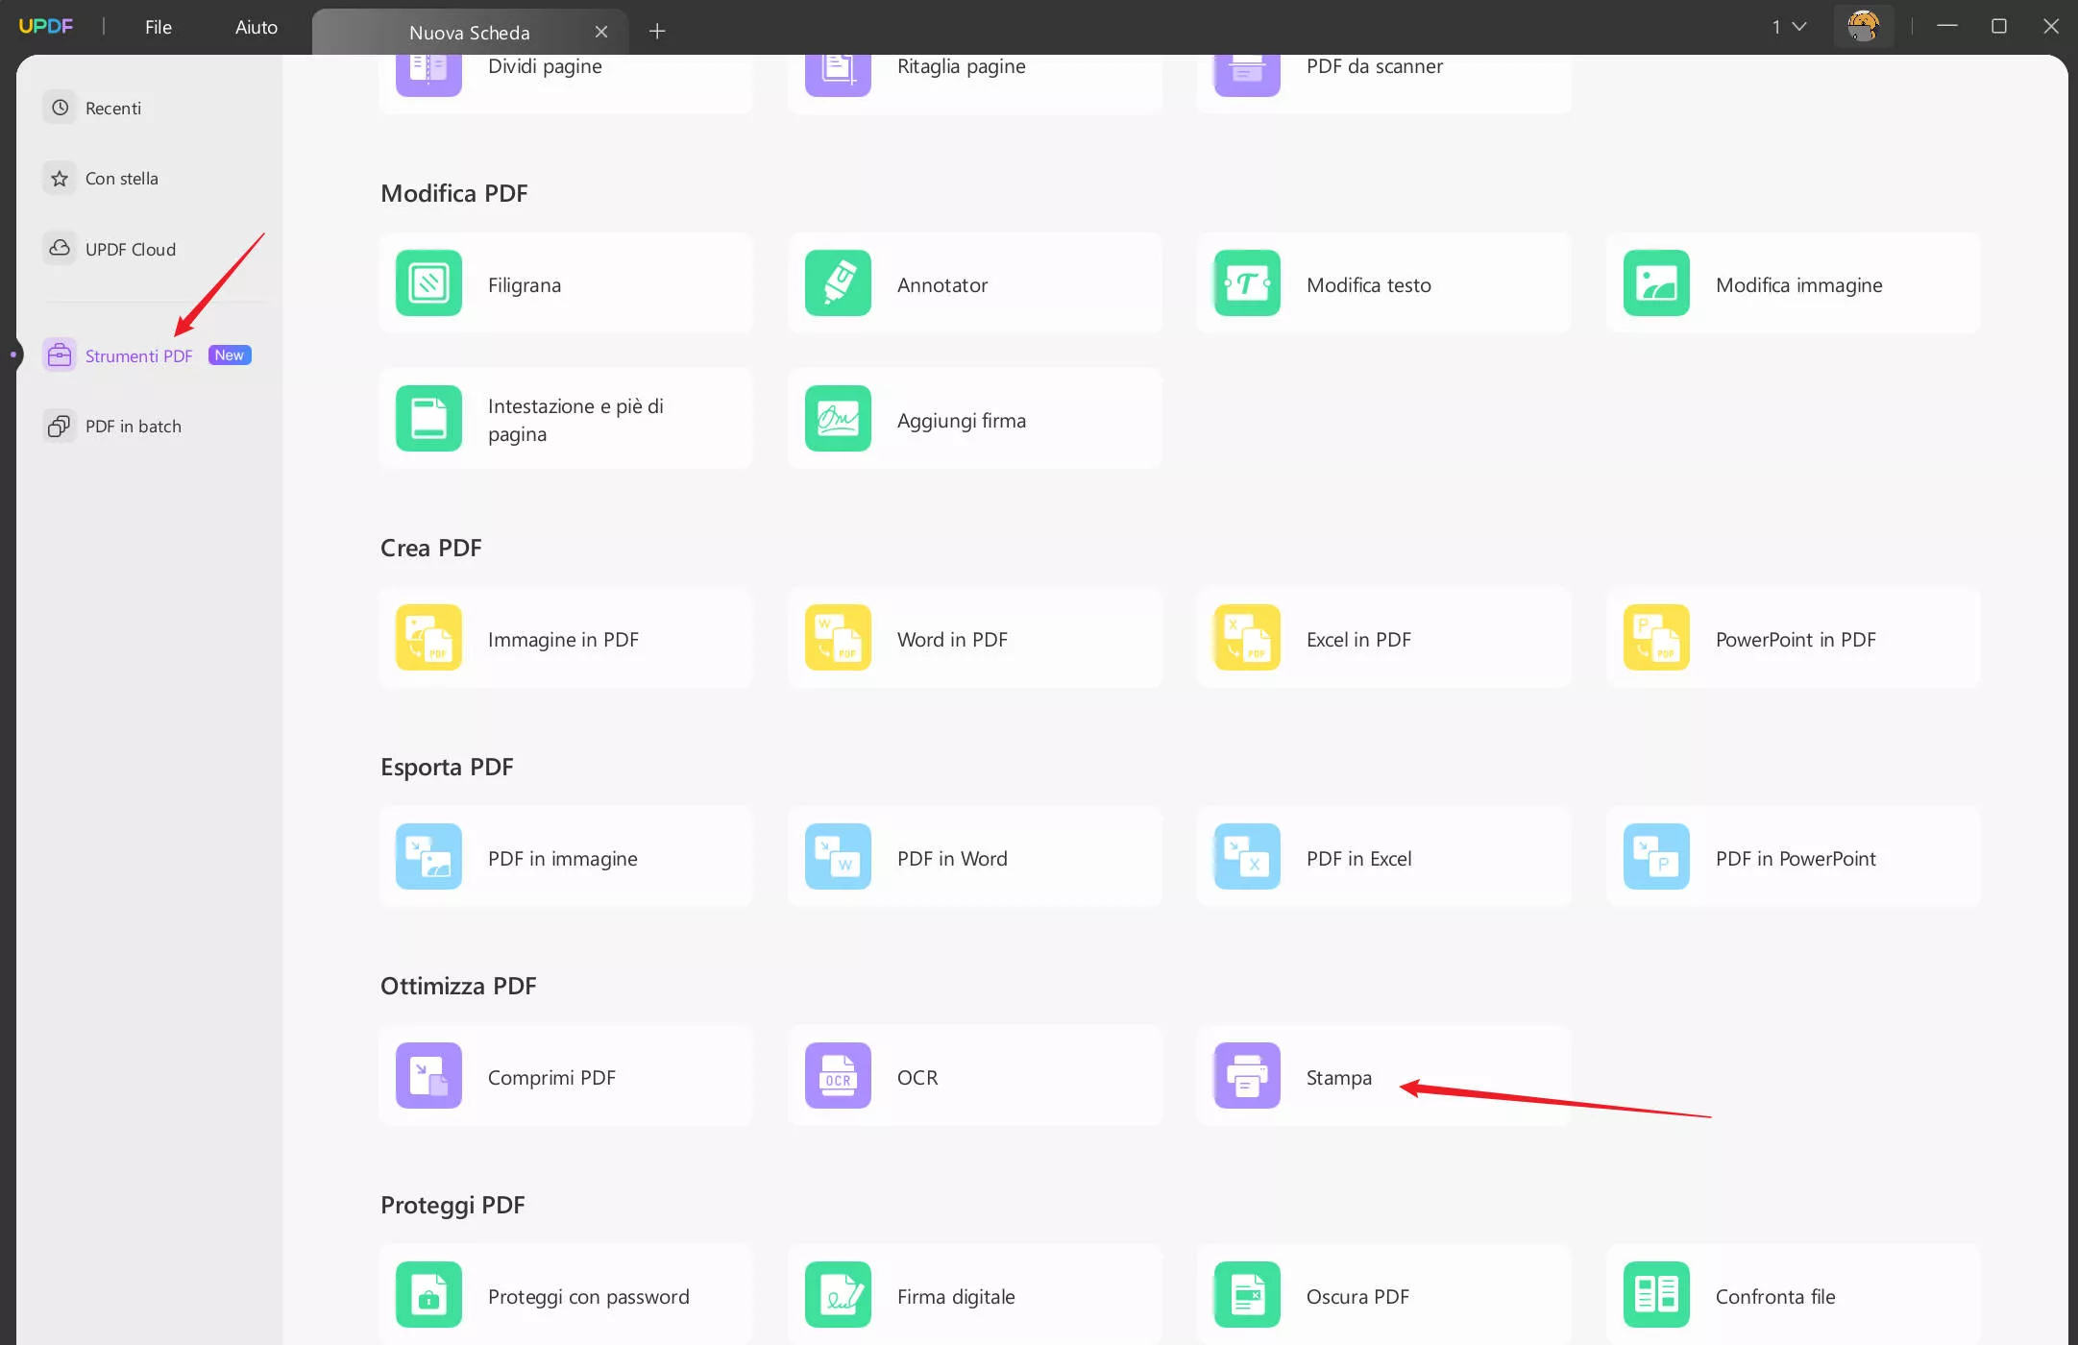Screen dimensions: 2078x1345
Task: Click the PDF in immagine label
Action: [563, 859]
